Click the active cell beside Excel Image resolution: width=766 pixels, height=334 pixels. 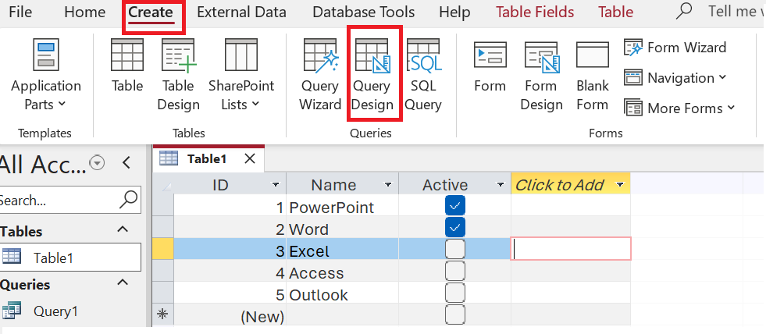[571, 248]
